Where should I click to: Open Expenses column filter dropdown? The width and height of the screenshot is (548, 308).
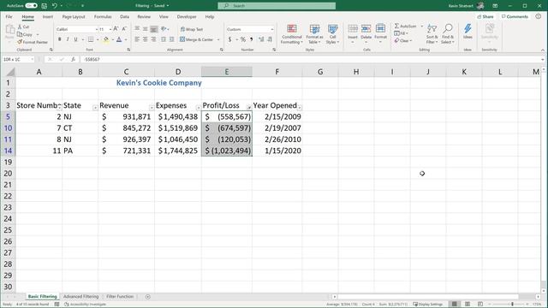(x=198, y=108)
